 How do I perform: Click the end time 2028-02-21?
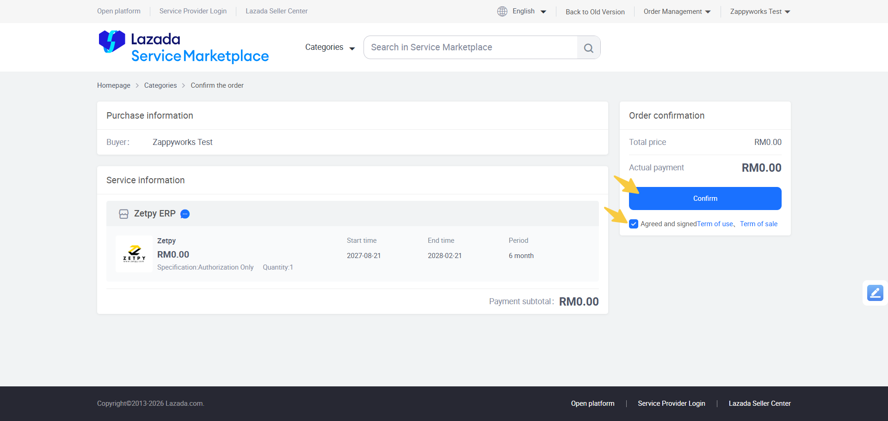[x=445, y=256]
